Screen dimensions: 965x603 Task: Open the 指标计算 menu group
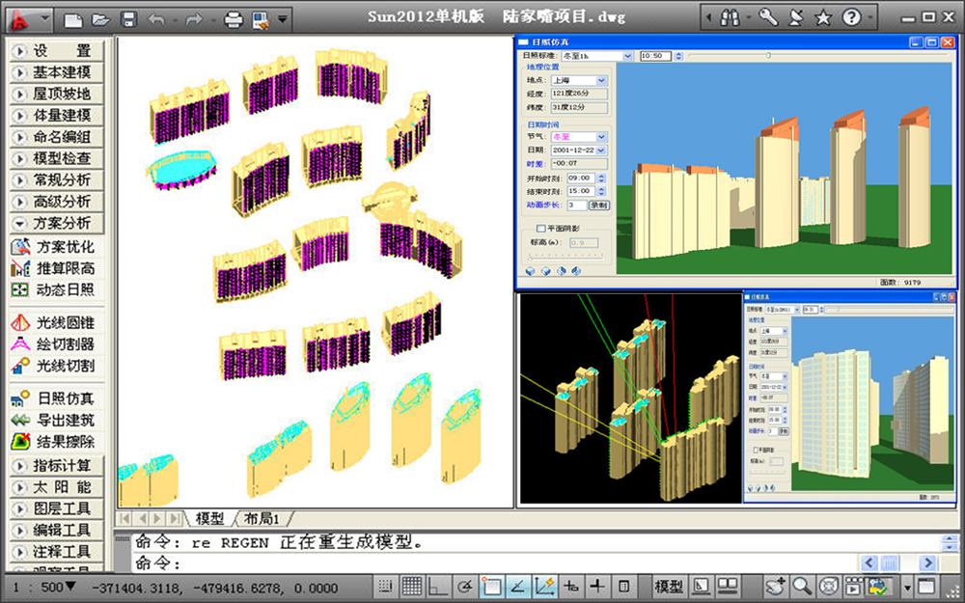57,465
